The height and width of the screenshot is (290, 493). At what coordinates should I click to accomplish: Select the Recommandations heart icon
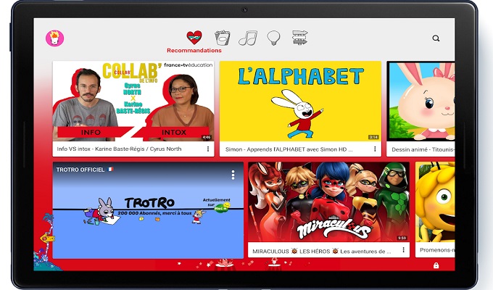pos(194,38)
